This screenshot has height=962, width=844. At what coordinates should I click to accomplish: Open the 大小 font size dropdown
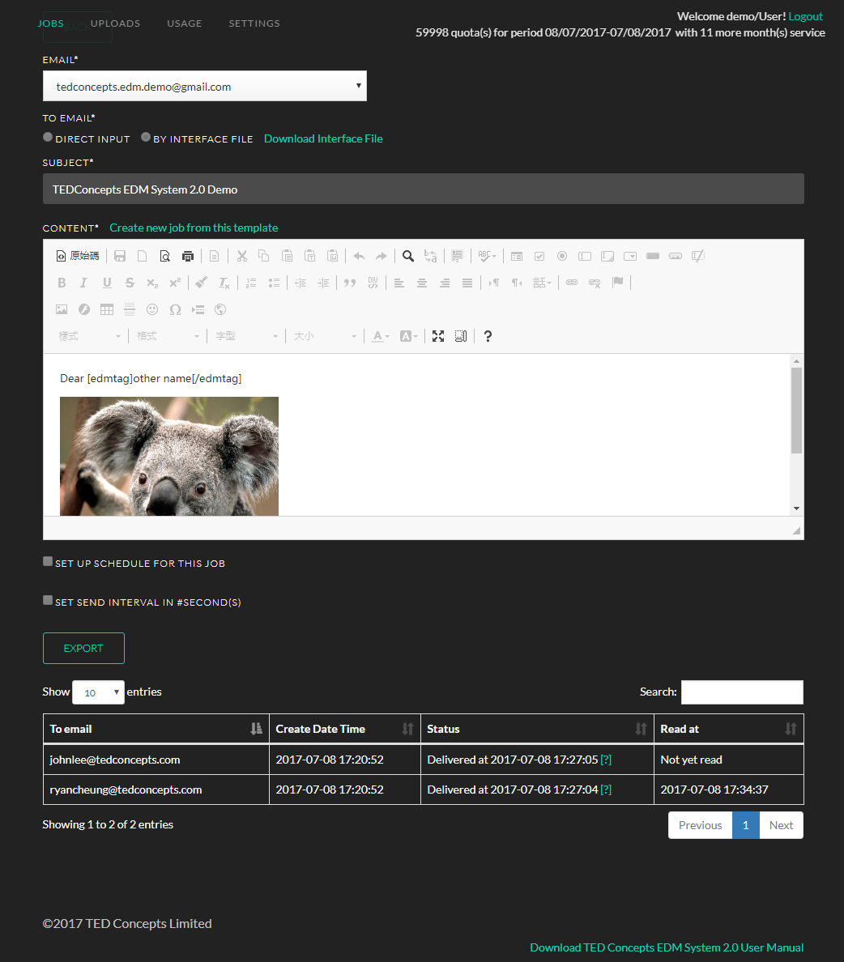point(325,336)
